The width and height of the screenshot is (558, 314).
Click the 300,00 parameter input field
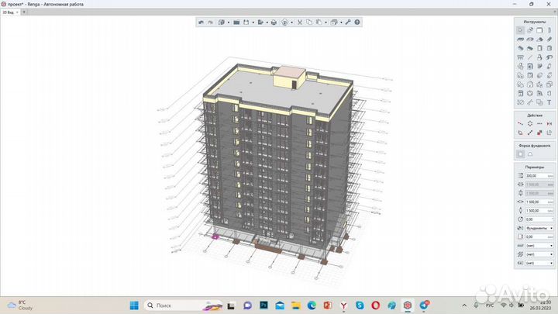(536, 176)
